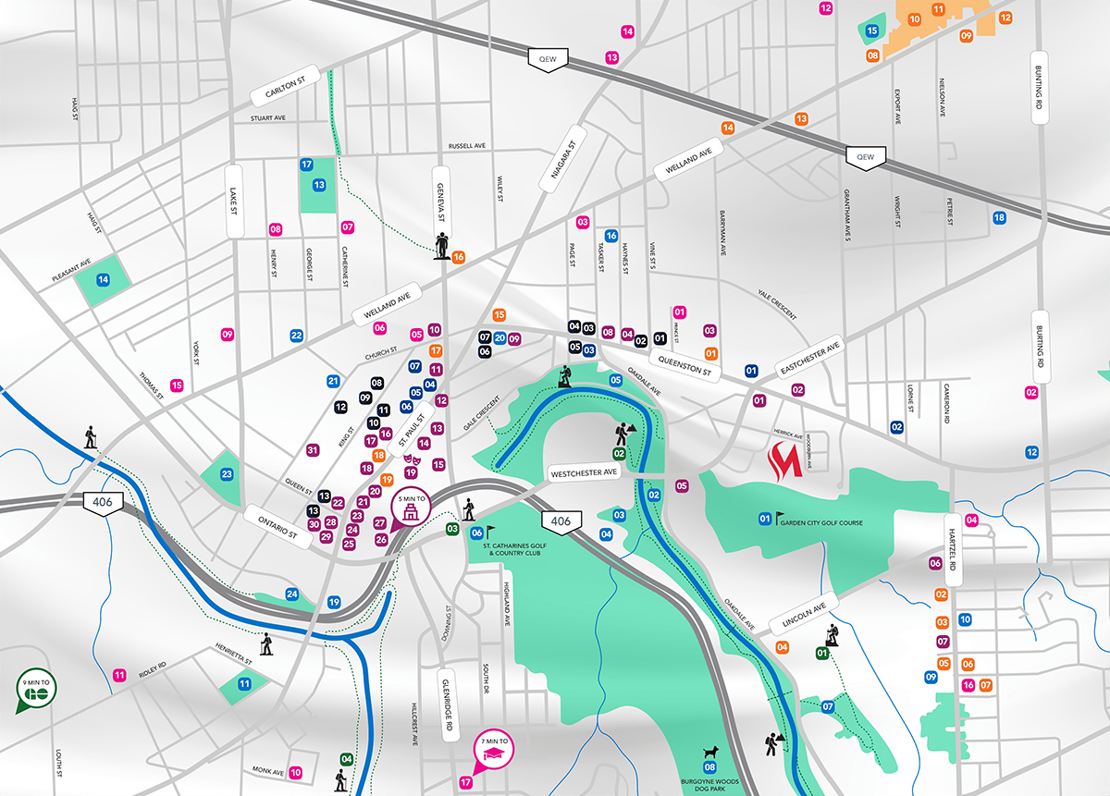
Task: Select the statue icon on Geneva St
Action: point(443,246)
